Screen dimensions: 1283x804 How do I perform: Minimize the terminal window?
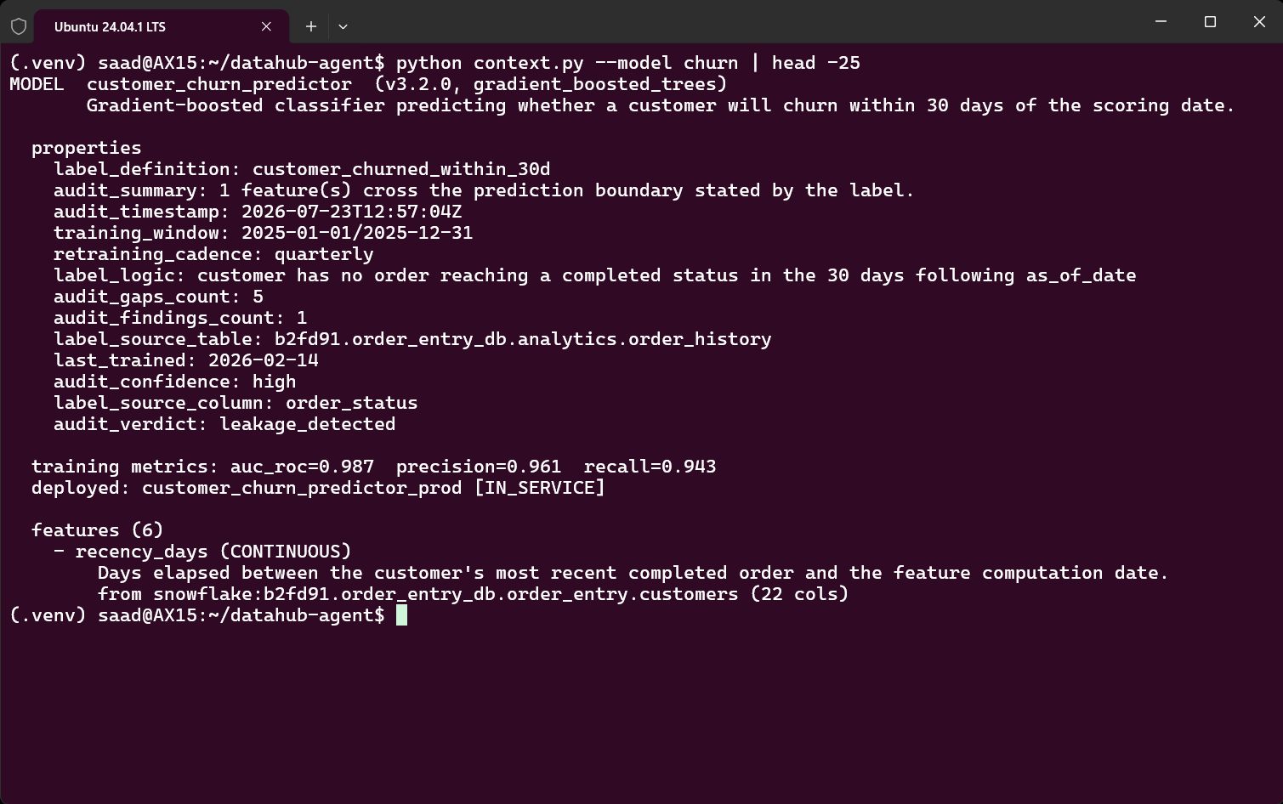[x=1161, y=22]
